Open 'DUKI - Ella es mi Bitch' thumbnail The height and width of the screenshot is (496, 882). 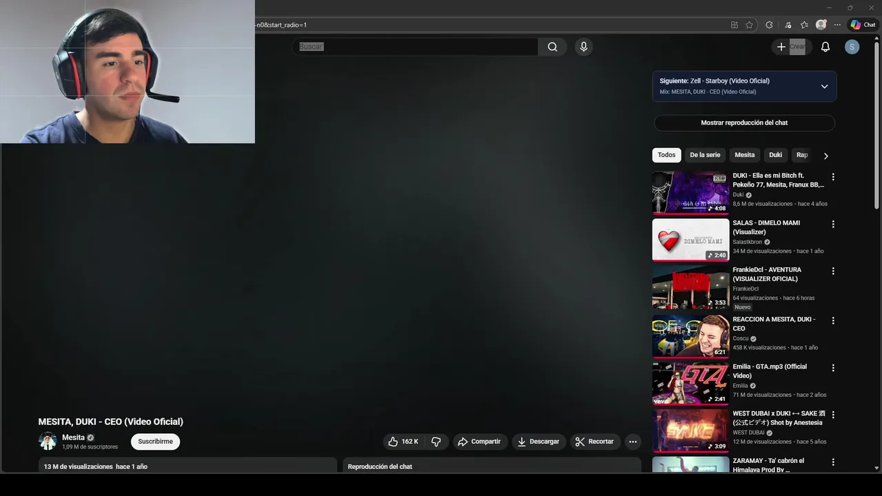[690, 193]
